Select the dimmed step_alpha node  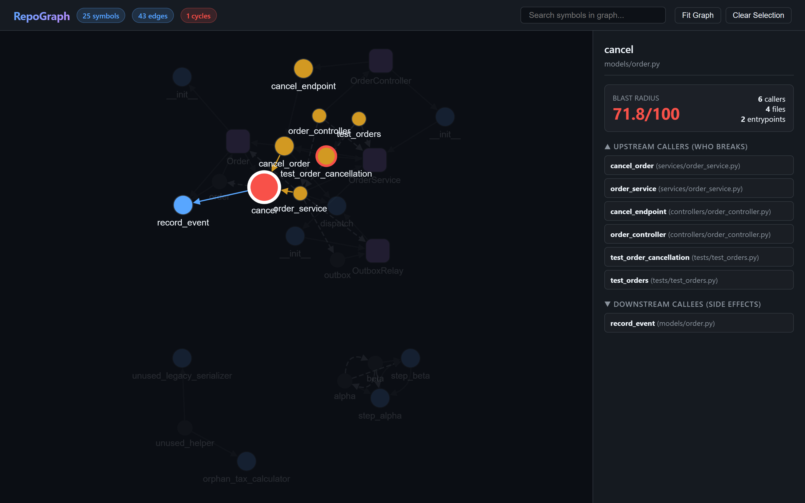coord(380,398)
